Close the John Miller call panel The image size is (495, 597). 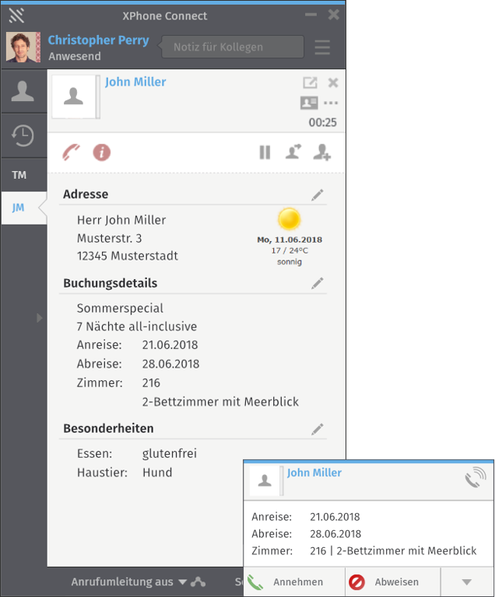(x=333, y=82)
